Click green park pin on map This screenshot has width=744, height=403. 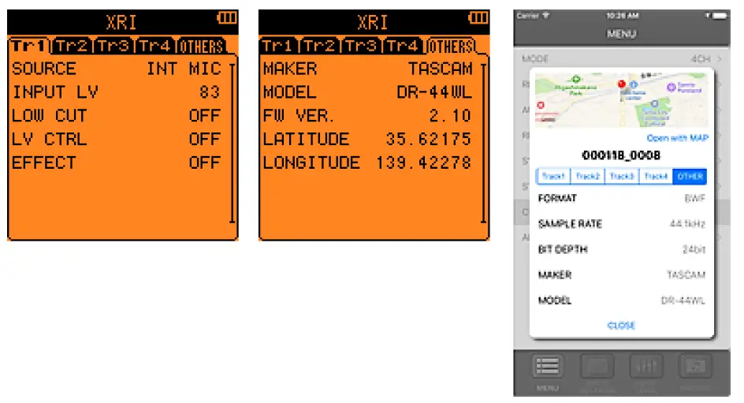coord(576,79)
